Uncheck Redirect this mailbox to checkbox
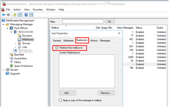Screen dimensions: 169x107 click(x=57, y=48)
